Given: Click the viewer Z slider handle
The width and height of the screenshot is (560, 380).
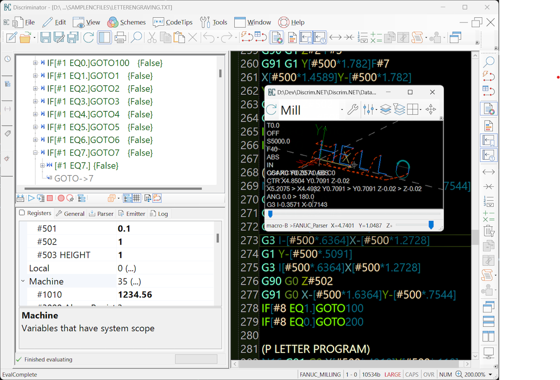Looking at the screenshot, I should pos(431,225).
